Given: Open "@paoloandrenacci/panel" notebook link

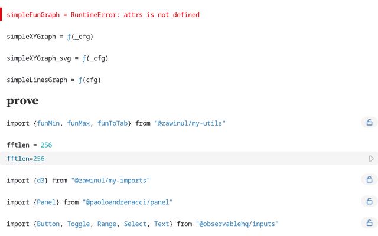Looking at the screenshot, I should (128, 202).
